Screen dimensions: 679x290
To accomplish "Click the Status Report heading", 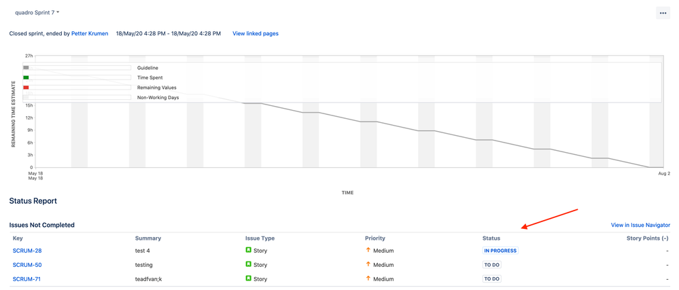I will tap(33, 201).
